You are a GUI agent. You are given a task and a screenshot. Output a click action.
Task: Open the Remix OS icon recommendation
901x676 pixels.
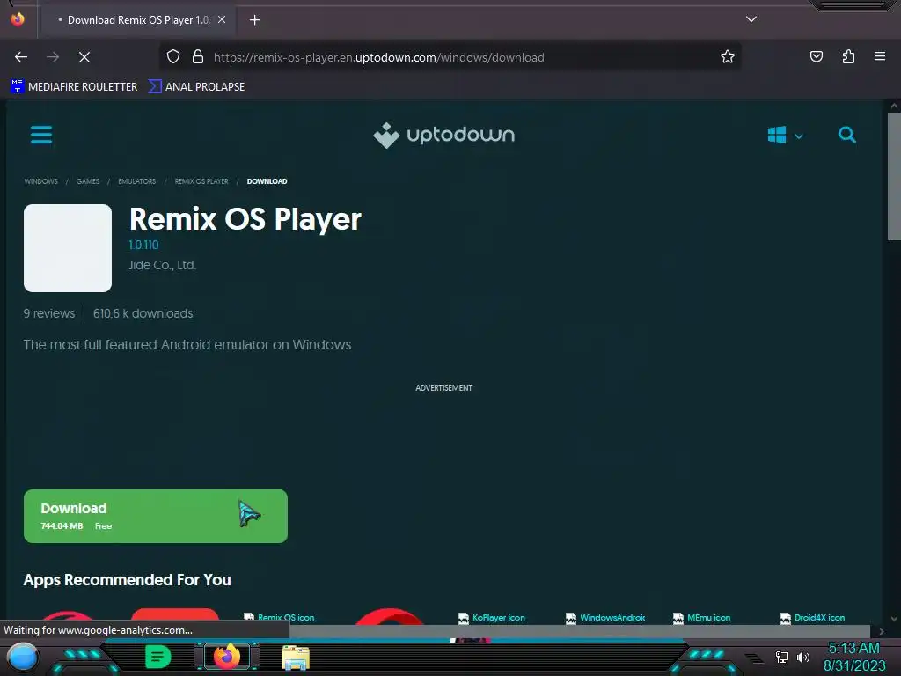point(279,617)
